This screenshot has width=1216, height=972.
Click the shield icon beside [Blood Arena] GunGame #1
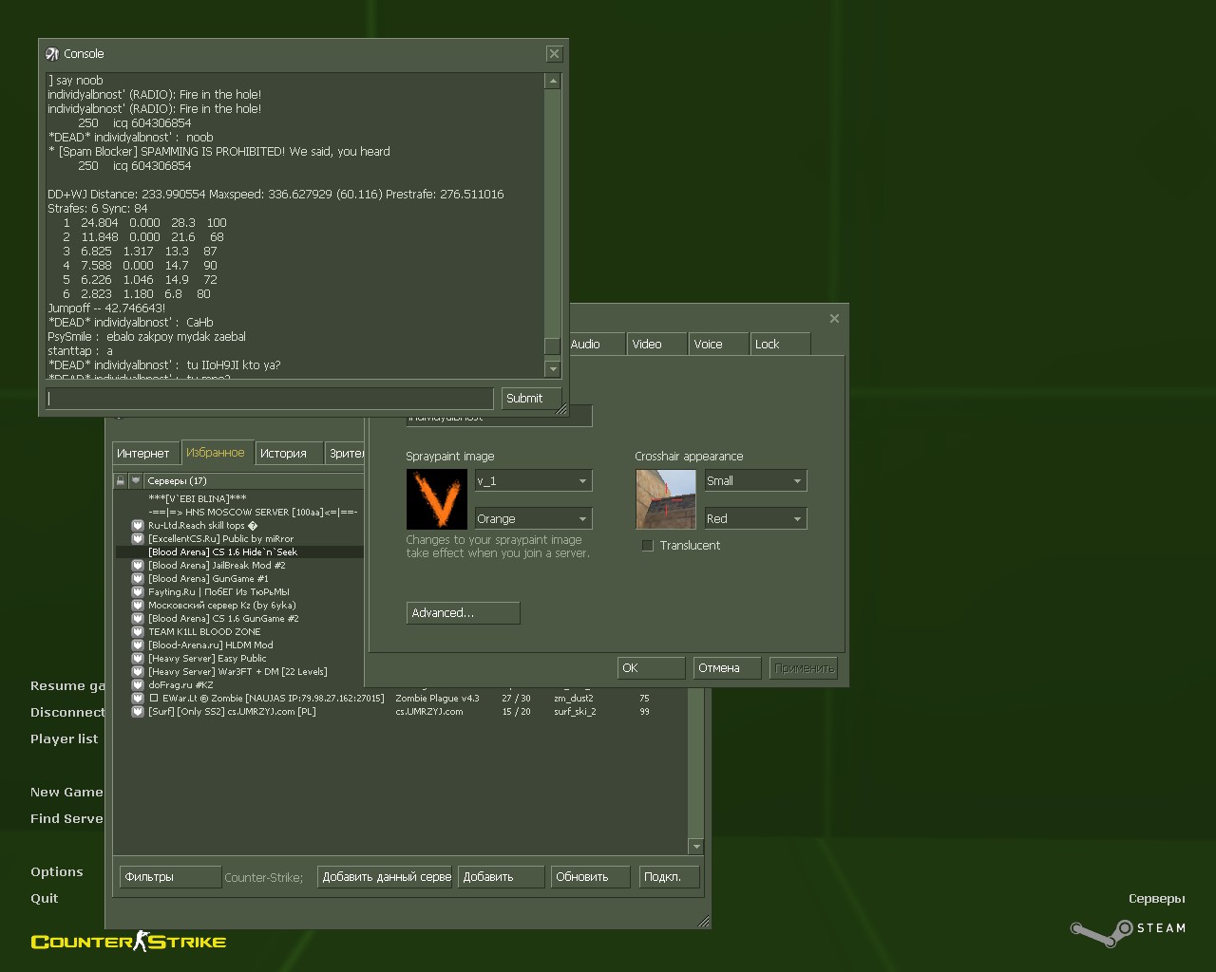pyautogui.click(x=138, y=579)
